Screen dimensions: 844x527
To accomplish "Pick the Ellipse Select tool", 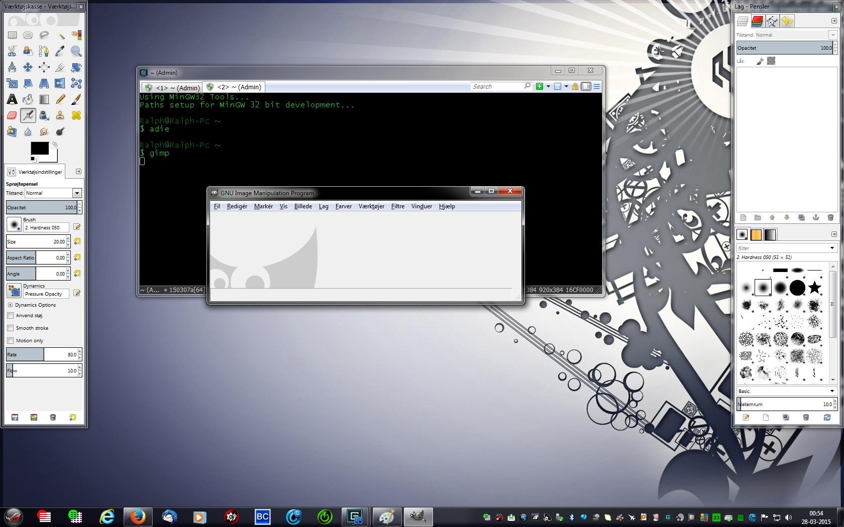I will (28, 35).
